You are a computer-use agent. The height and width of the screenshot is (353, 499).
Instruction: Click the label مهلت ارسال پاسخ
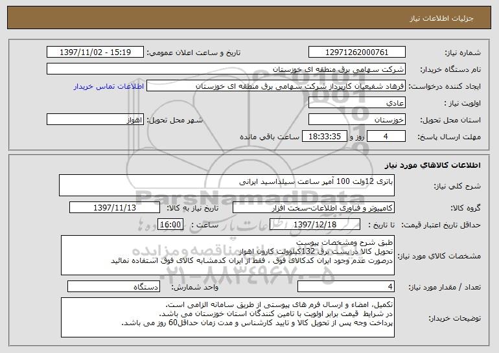[449, 137]
